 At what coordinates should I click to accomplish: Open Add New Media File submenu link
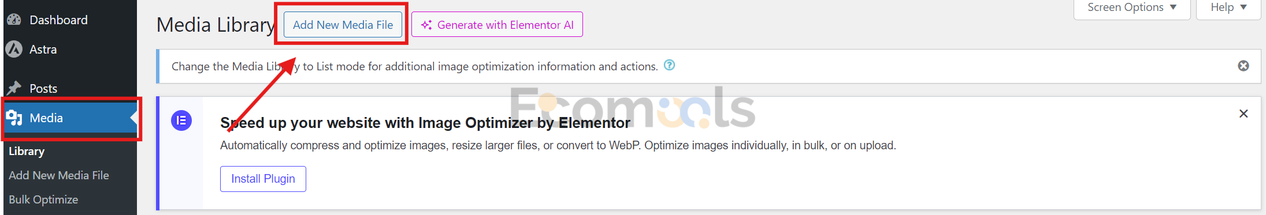click(59, 175)
